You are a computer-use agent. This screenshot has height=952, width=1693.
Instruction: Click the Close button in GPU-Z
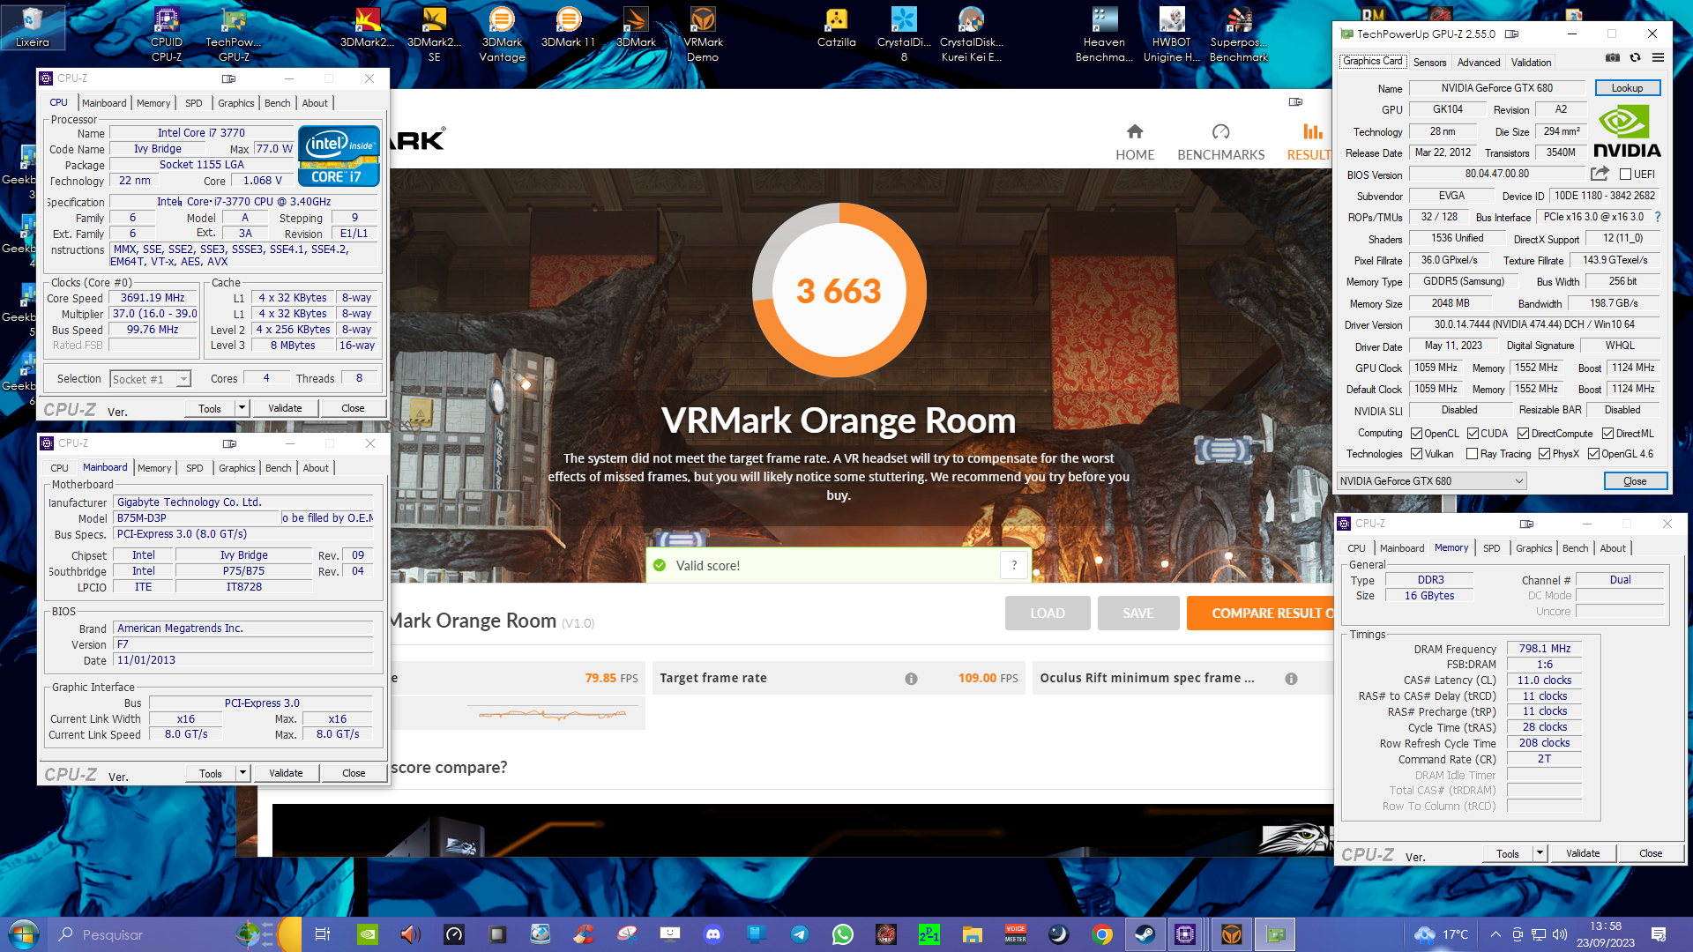click(1635, 481)
